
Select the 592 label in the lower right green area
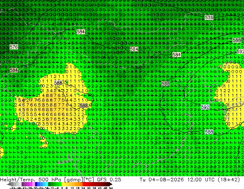pos(205,107)
